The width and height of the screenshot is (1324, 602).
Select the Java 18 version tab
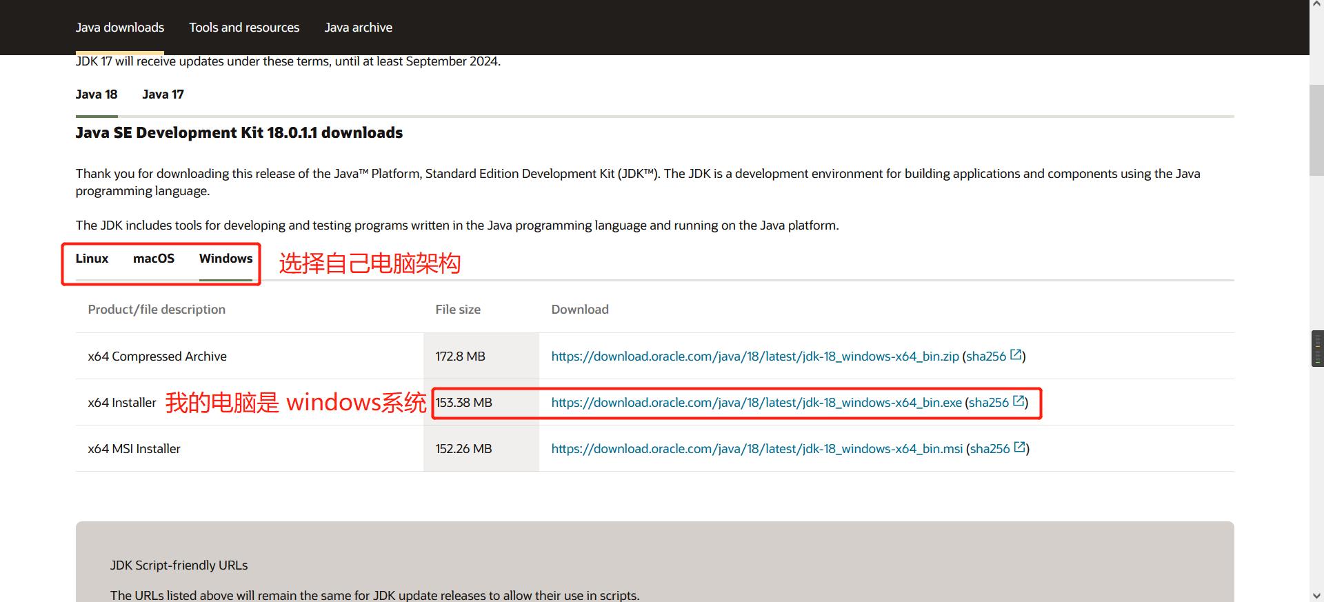point(97,94)
